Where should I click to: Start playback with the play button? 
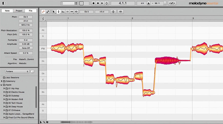102,3
